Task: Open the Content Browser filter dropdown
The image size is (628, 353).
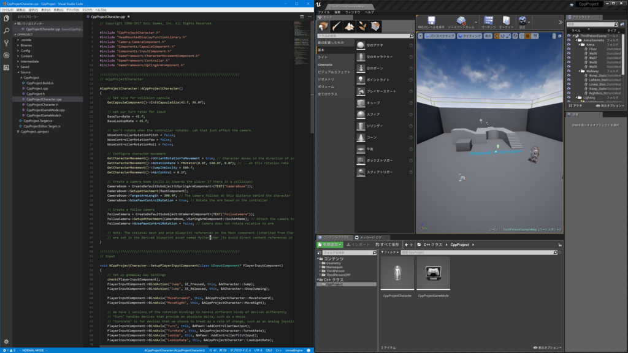Action: [x=389, y=252]
